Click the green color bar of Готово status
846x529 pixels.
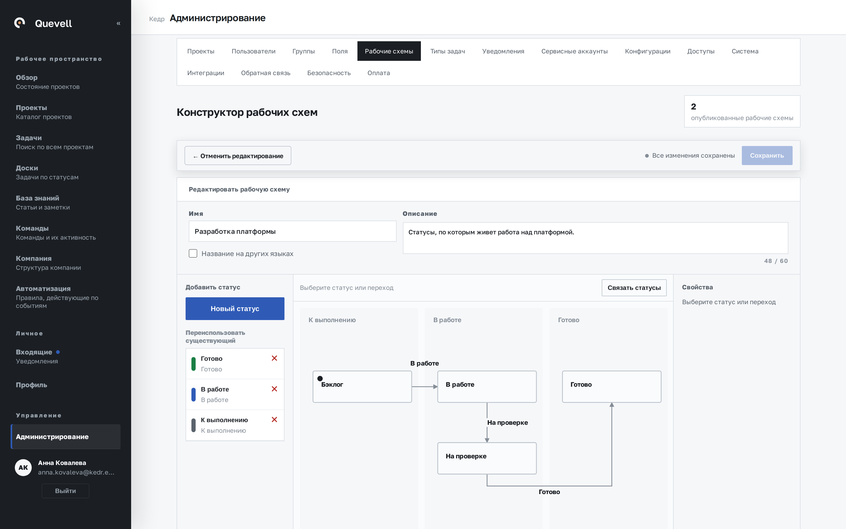(x=193, y=364)
